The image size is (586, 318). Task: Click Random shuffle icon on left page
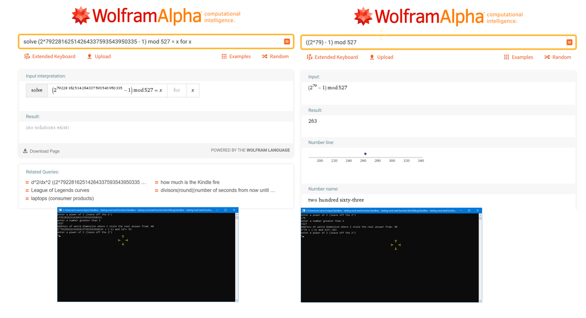point(265,57)
